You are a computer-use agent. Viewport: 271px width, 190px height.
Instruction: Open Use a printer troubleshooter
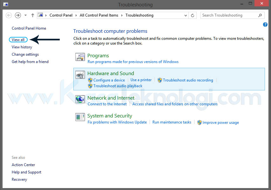pos(141,80)
